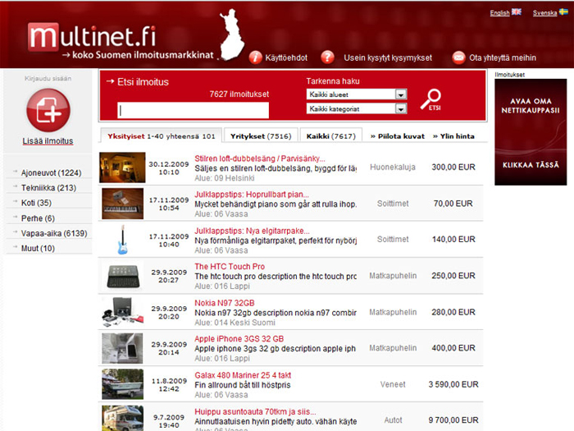Screen dimensions: 574x431
Task: Click the envelope contact icon
Action: click(x=458, y=57)
